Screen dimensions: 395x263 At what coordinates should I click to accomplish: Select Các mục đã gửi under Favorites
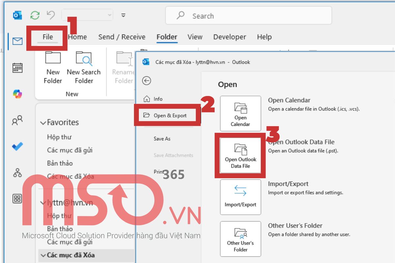tap(70, 150)
